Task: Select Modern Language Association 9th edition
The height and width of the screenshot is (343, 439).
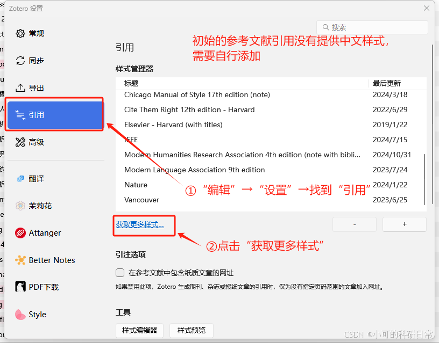Action: (270, 170)
